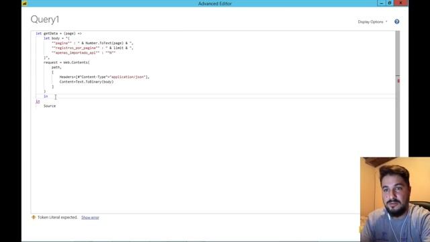Click the Query1 title heading
Screen dimensions: 430x242
pyautogui.click(x=45, y=19)
